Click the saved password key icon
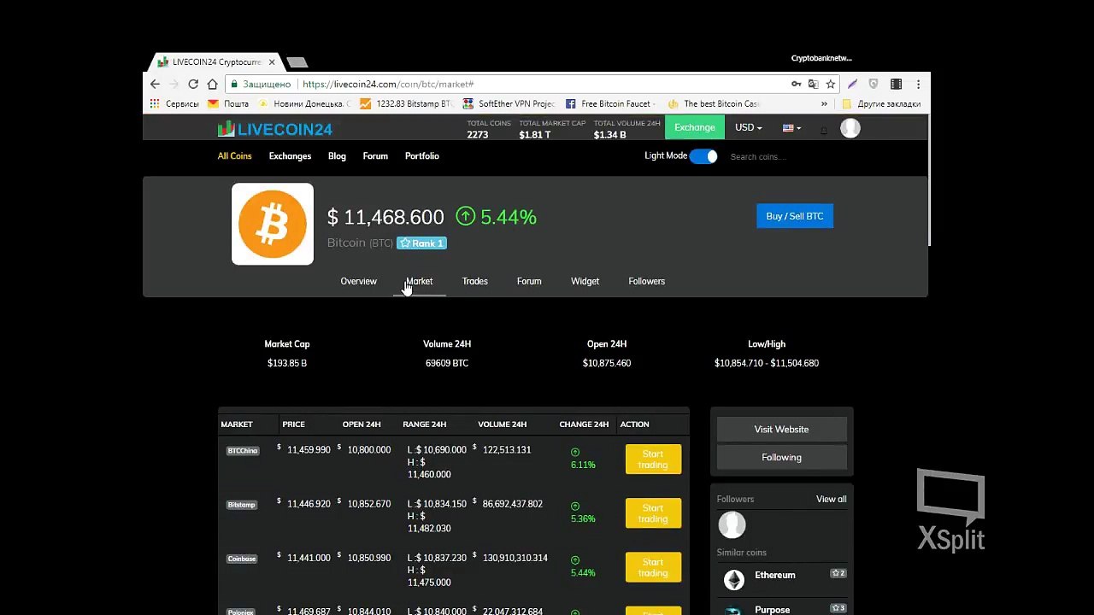The image size is (1094, 615). pyautogui.click(x=797, y=85)
